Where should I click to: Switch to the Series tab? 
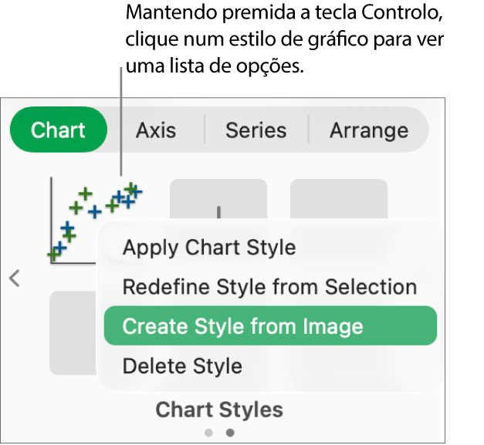tap(256, 130)
